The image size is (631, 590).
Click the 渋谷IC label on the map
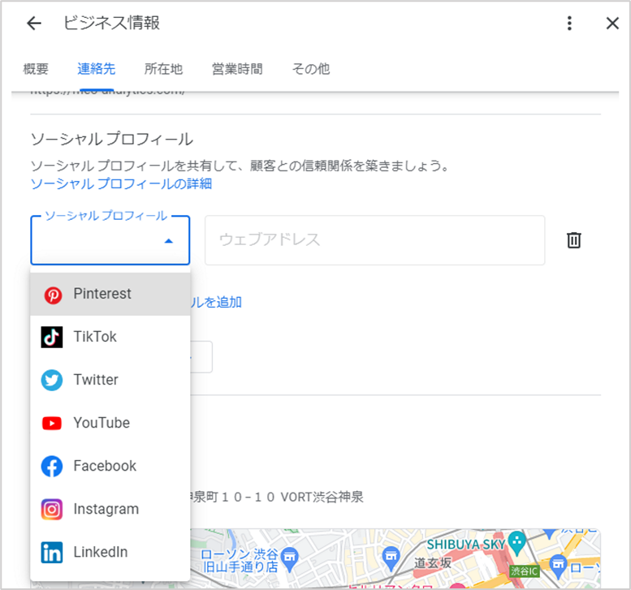pos(524,571)
